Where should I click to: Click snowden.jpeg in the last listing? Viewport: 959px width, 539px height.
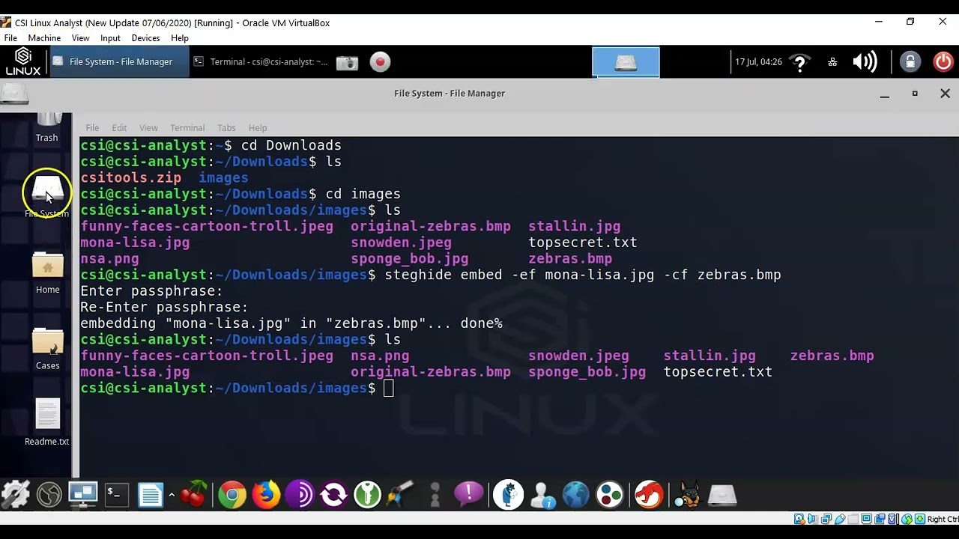coord(578,356)
